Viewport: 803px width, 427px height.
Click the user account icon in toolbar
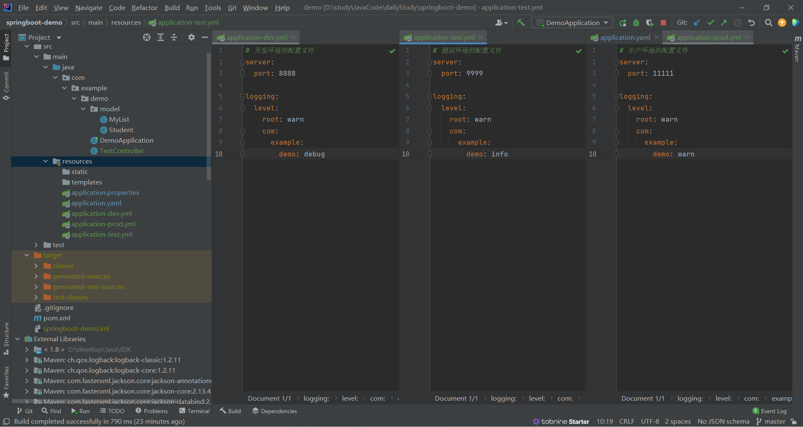point(501,23)
